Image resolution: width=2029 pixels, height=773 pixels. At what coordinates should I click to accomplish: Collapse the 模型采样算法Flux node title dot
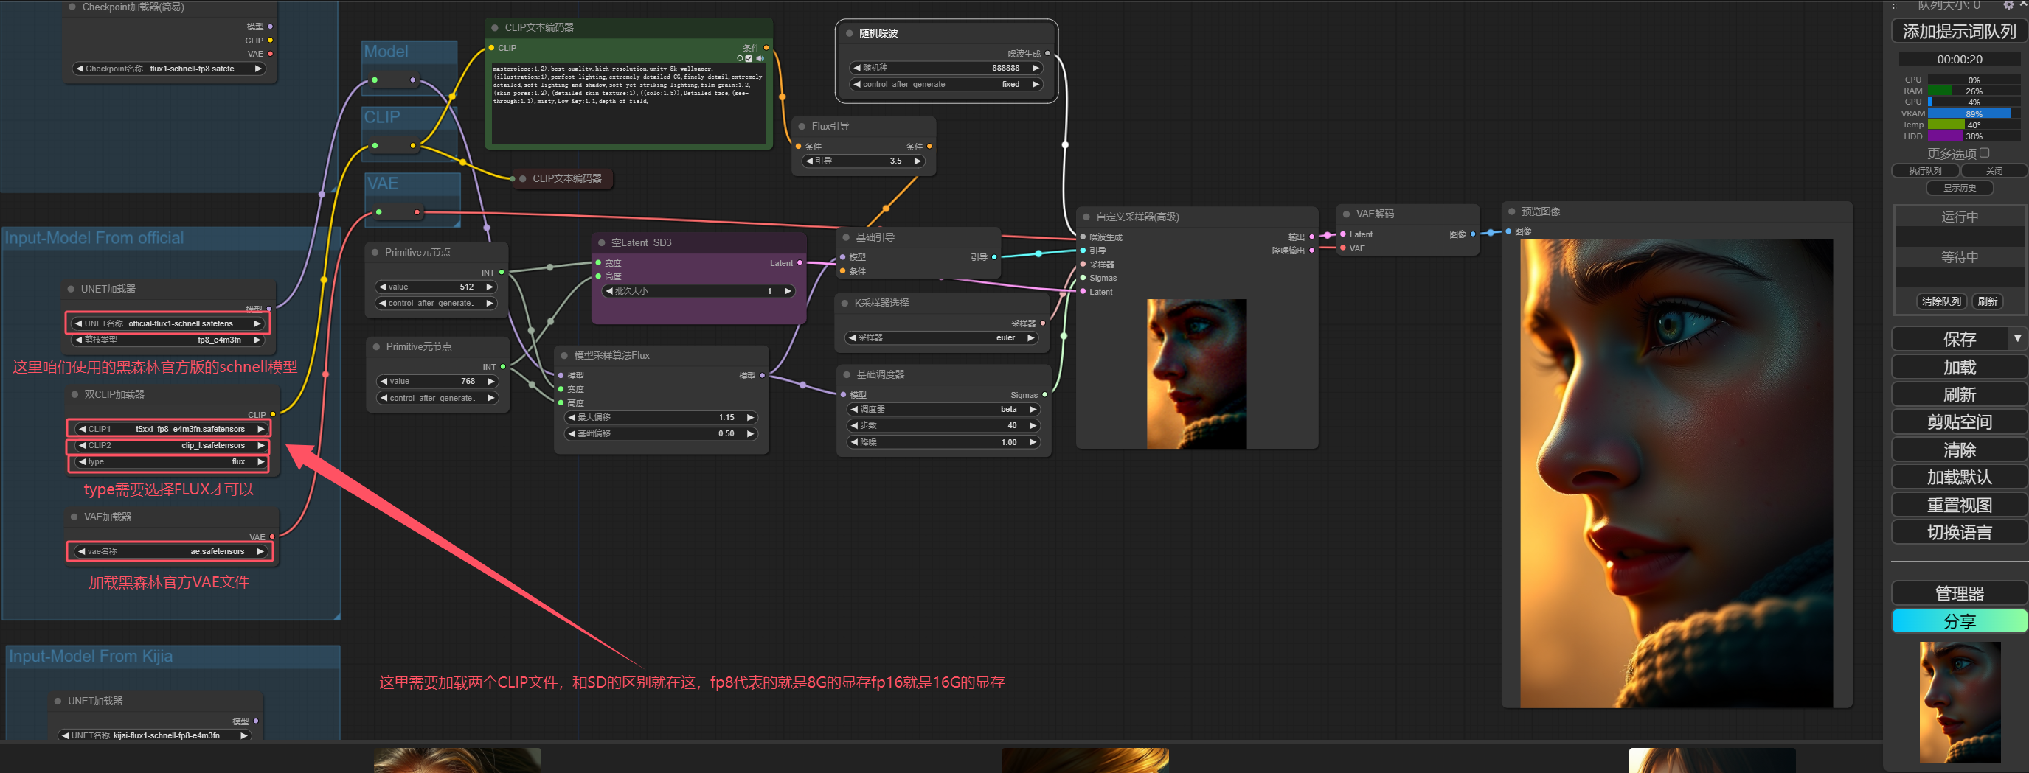click(564, 356)
